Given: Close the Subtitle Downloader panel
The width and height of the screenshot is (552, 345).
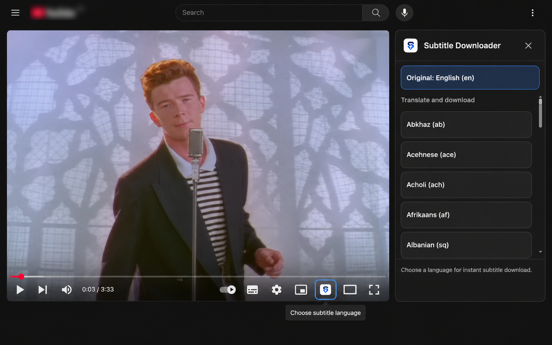Looking at the screenshot, I should 528,46.
